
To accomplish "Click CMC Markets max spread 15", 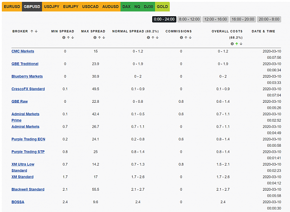I will (x=96, y=51).
